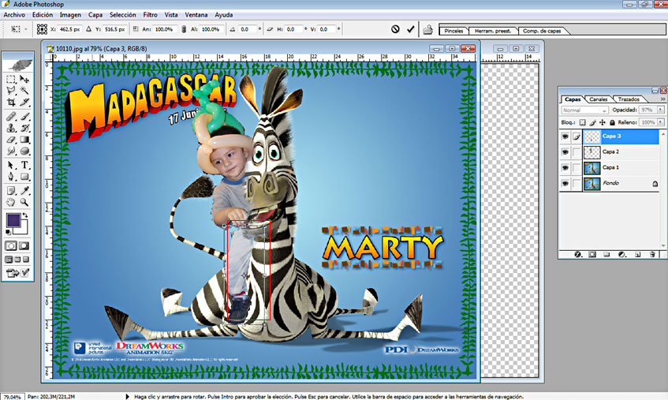Viewport: 668px width, 400px height.
Task: Select the Clone Stamp tool
Action: click(11, 128)
